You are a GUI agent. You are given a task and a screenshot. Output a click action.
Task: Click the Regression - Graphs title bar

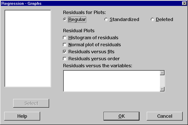pos(91,3)
